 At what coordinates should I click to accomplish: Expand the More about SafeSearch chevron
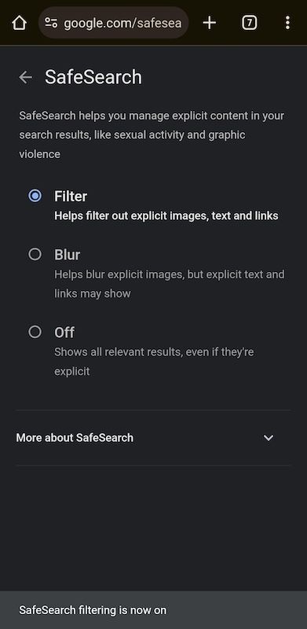click(x=269, y=438)
